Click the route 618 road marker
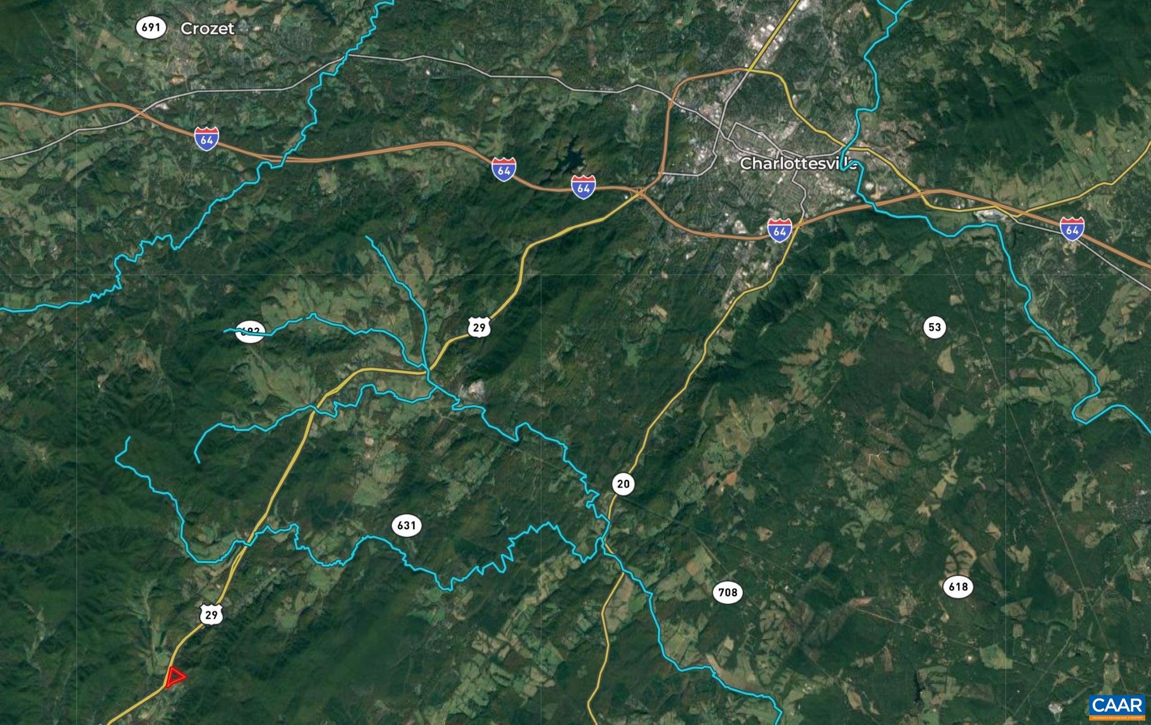The width and height of the screenshot is (1151, 725). coord(958,587)
